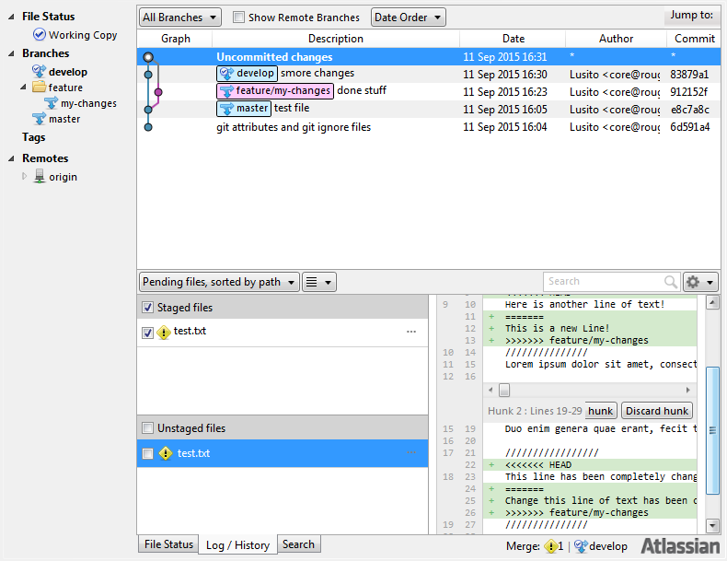Select the master branch in sidebar
The image size is (727, 561).
pyautogui.click(x=64, y=119)
